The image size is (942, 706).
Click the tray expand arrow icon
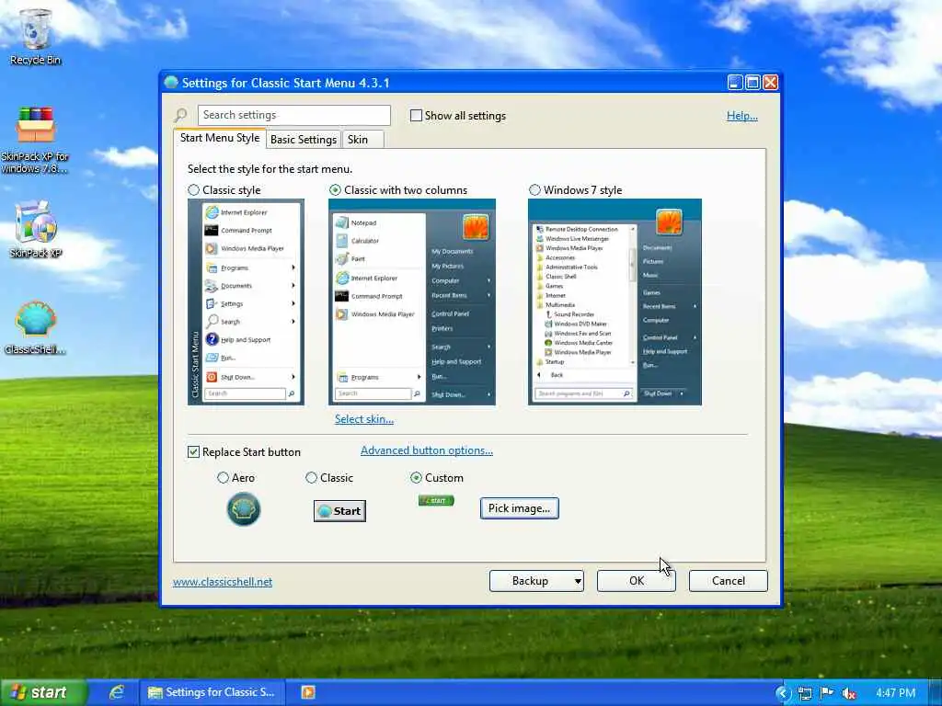(x=782, y=693)
